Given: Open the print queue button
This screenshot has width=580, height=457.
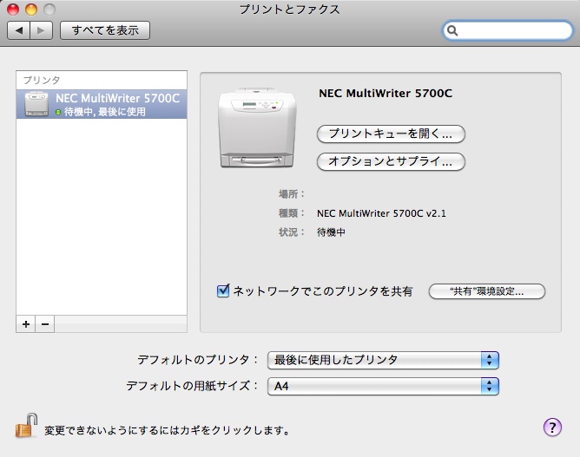Looking at the screenshot, I should click(x=391, y=134).
